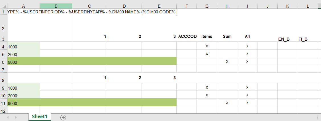Click cell A1 with the %USERFINPERIOD% title text
The height and width of the screenshot is (121, 321).
pyautogui.click(x=23, y=12)
